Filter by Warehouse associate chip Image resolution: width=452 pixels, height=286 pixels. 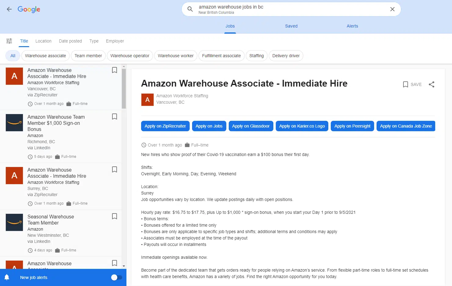point(46,56)
